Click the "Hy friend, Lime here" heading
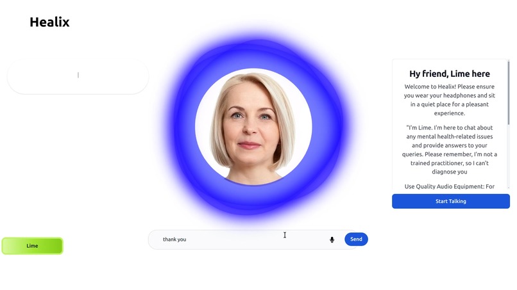517x290 pixels. pos(450,74)
